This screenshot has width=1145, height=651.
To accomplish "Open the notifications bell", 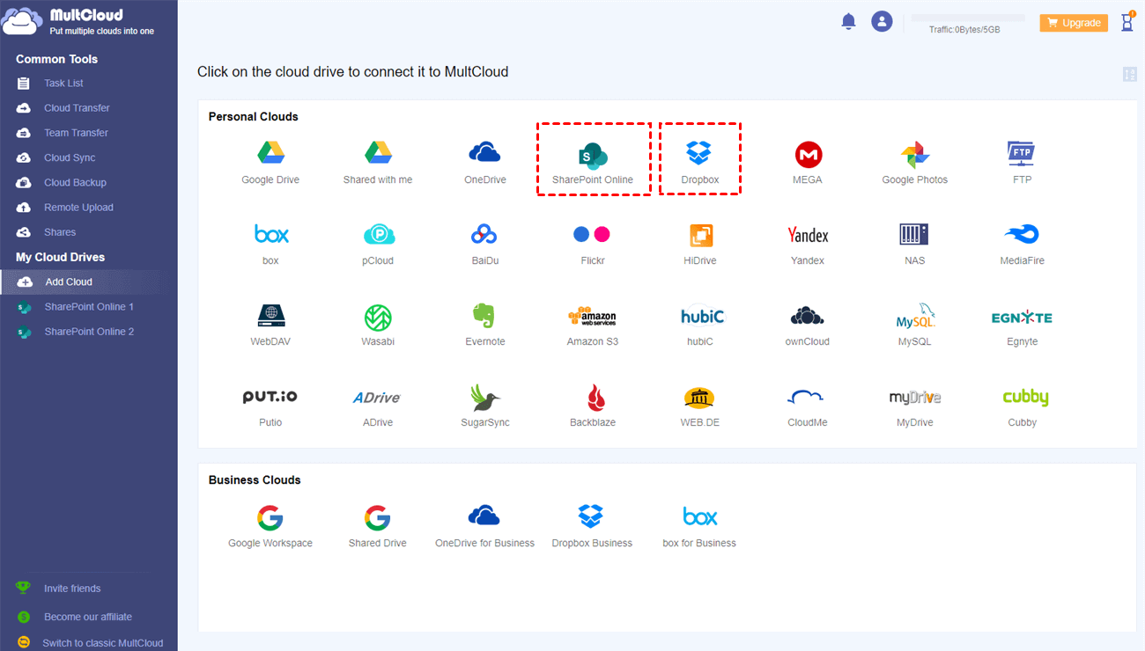I will pyautogui.click(x=849, y=21).
